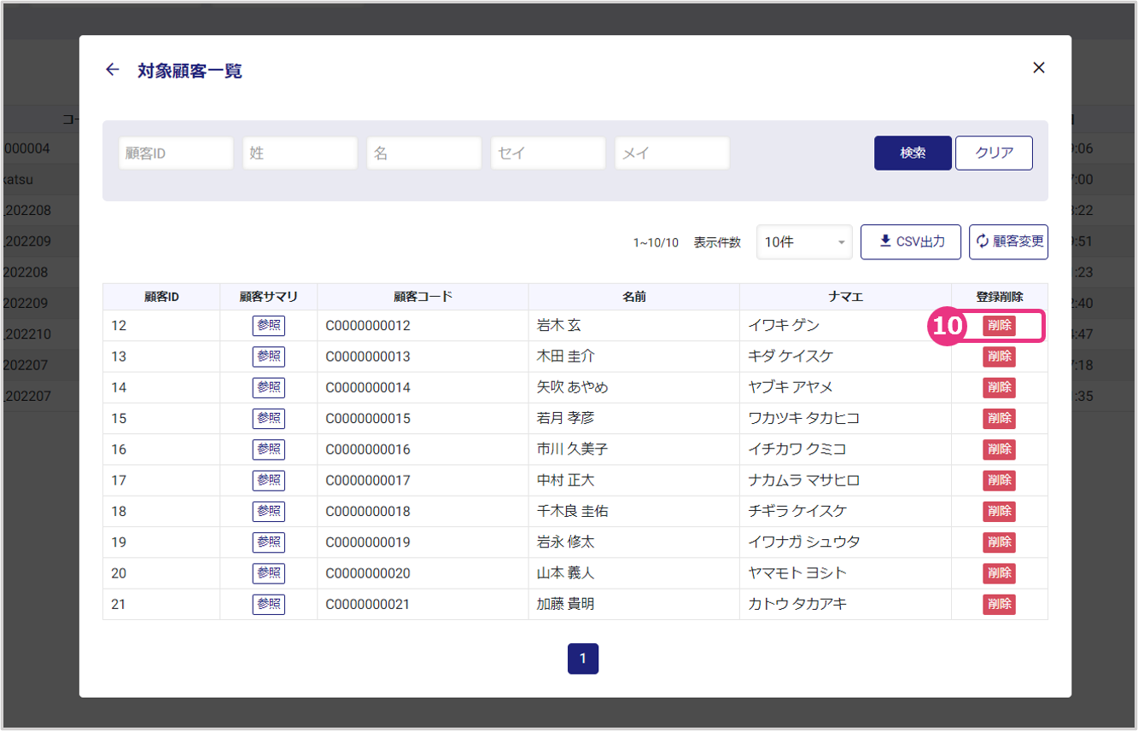Close the customer list dialog
The height and width of the screenshot is (731, 1138).
tap(1038, 68)
